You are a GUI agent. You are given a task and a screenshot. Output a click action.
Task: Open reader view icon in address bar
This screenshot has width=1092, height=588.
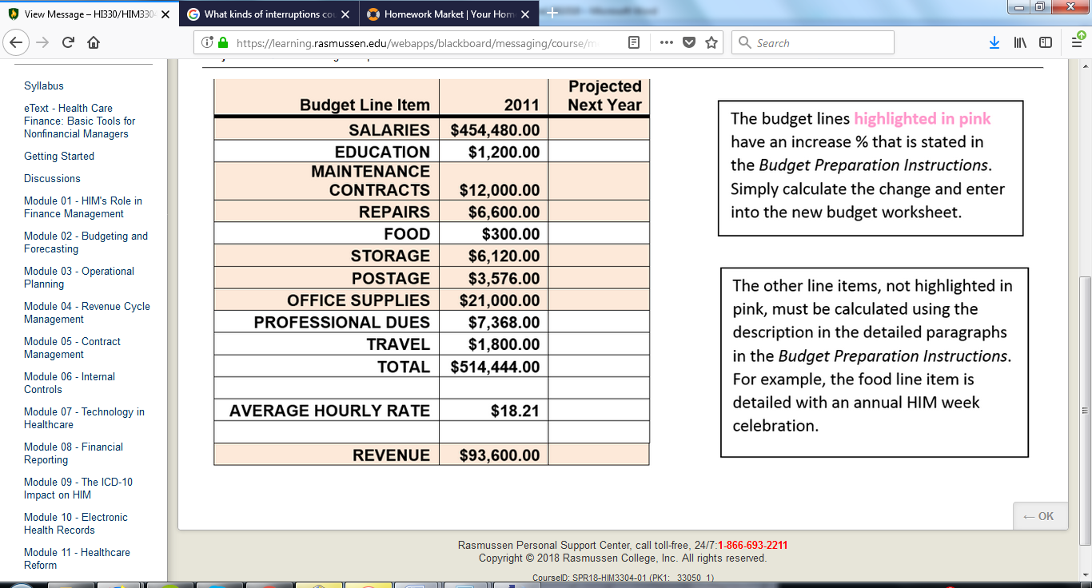634,43
